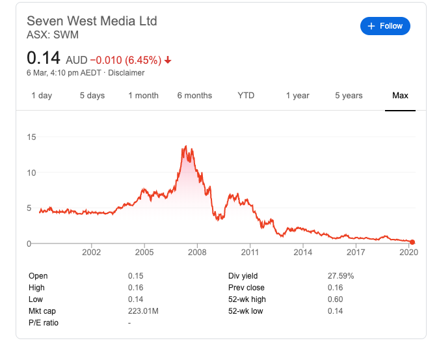This screenshot has width=439, height=345.
Task: Click the red endpoint dot on chart
Action: [412, 242]
